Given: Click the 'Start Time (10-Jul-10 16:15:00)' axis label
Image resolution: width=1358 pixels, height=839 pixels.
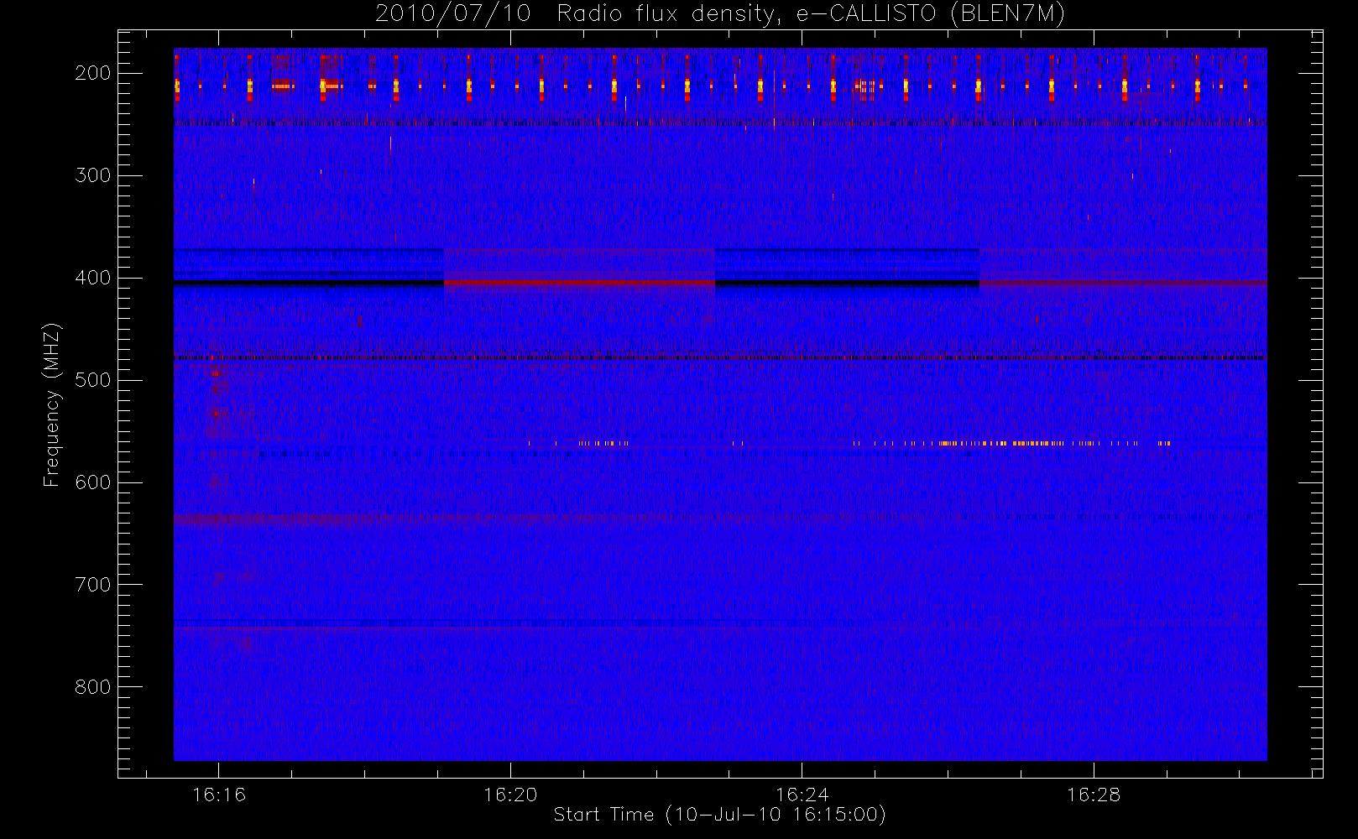Looking at the screenshot, I should pyautogui.click(x=720, y=815).
